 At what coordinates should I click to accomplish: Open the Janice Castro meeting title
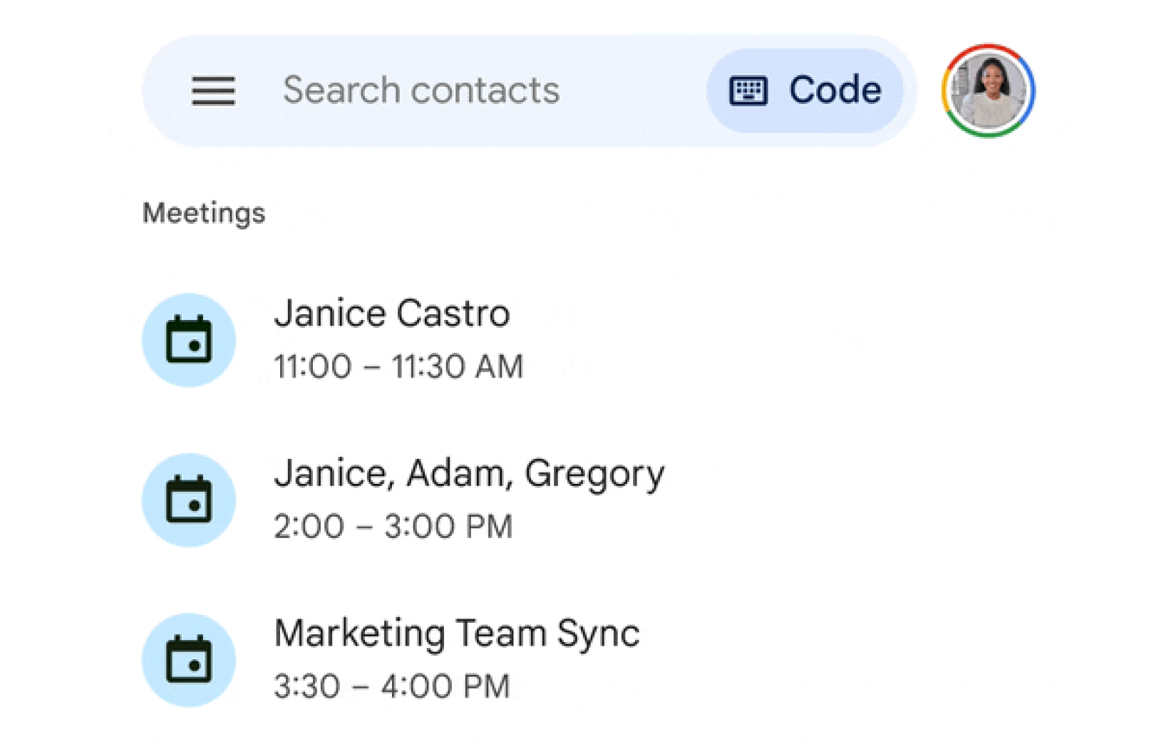[x=392, y=314]
